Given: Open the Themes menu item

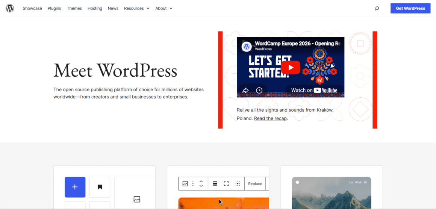Looking at the screenshot, I should click(74, 8).
